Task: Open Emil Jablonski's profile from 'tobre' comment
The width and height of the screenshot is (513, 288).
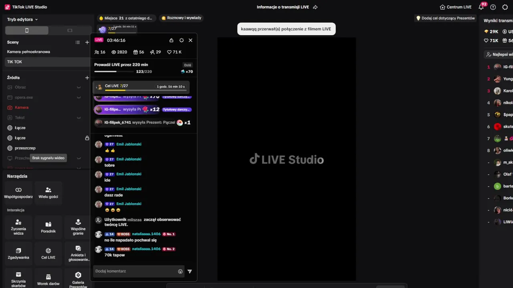Action: pyautogui.click(x=129, y=159)
